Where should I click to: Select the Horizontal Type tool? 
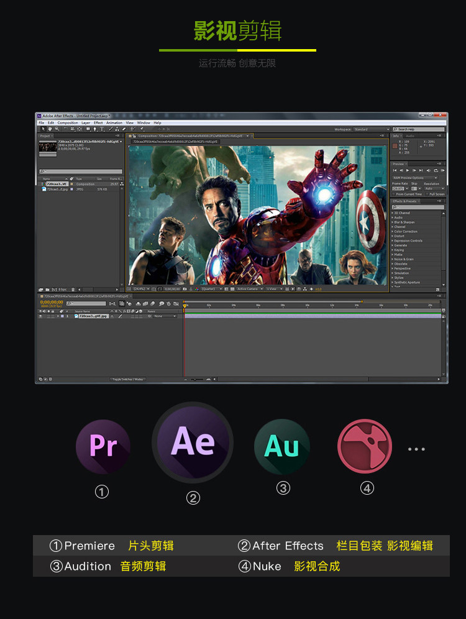click(x=102, y=129)
